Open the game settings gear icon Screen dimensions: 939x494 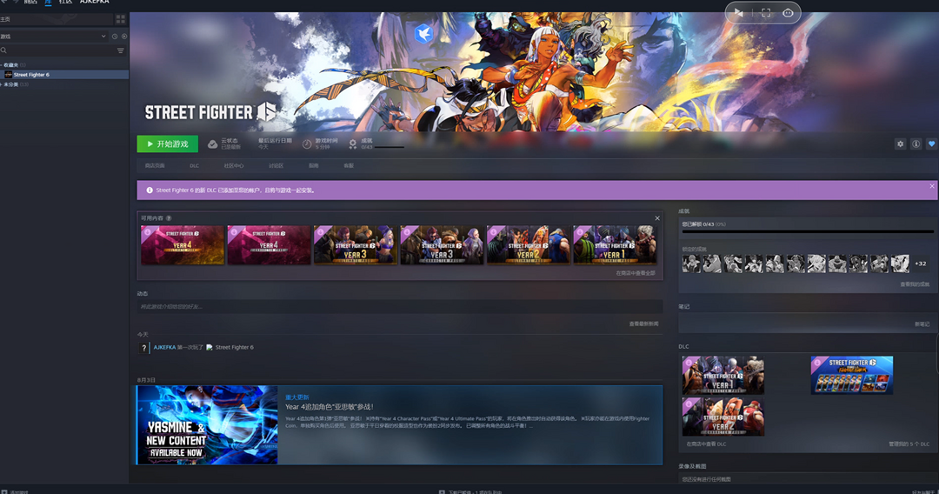point(900,144)
